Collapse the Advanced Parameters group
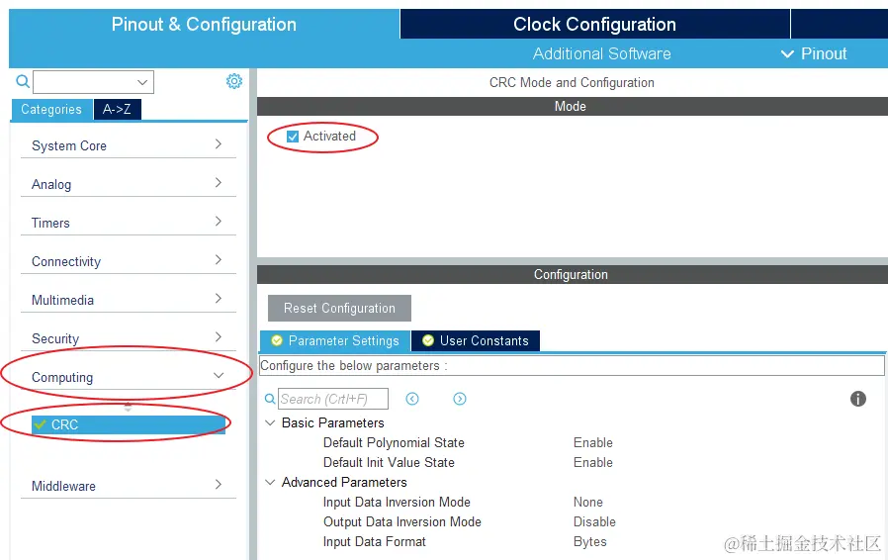This screenshot has width=888, height=560. [x=271, y=483]
